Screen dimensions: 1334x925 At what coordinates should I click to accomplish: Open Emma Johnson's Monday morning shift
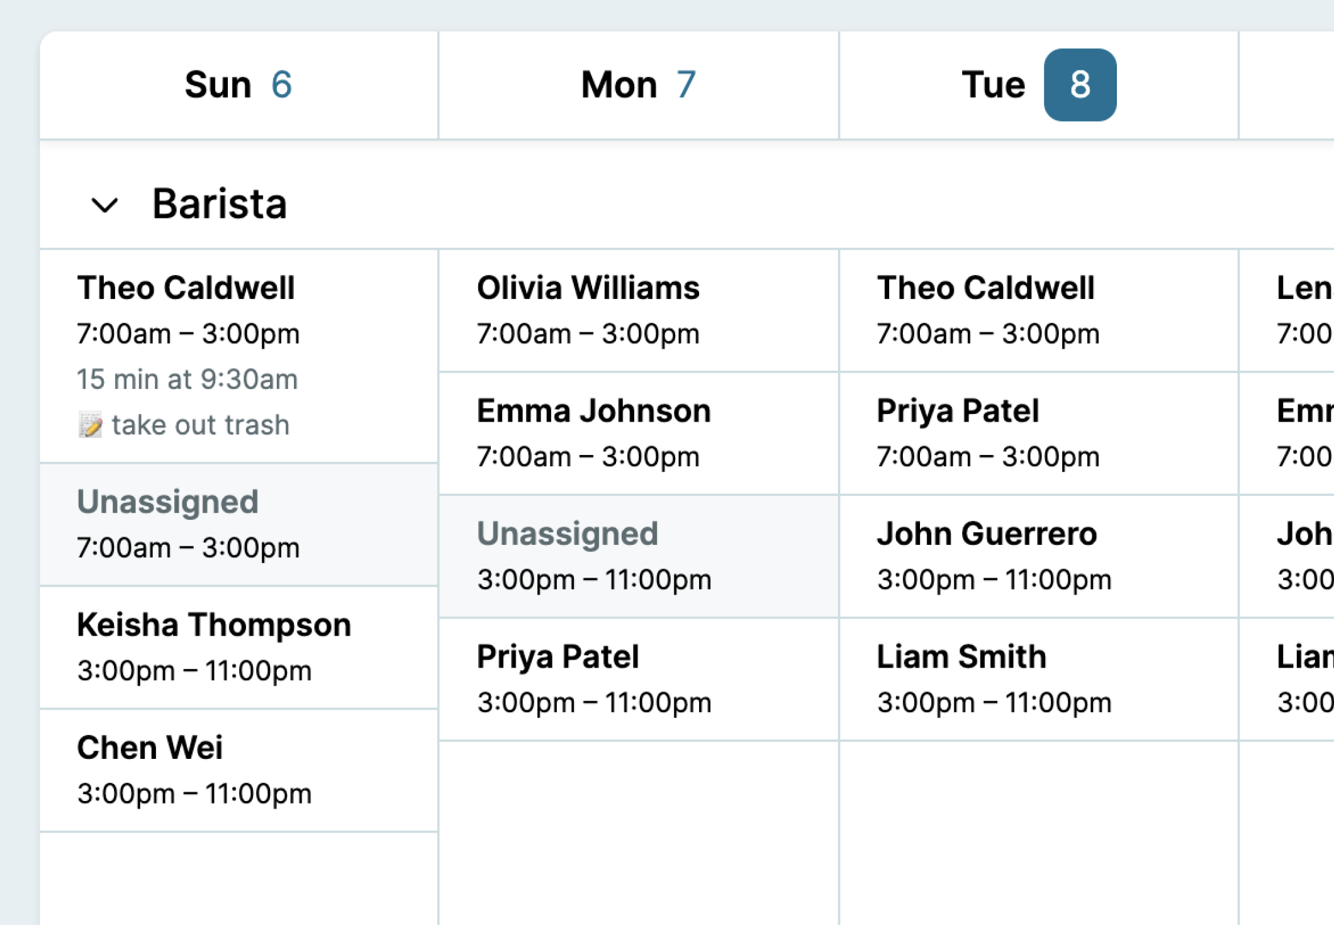pos(639,433)
